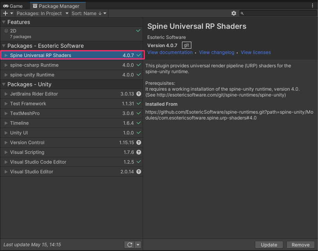Viewport: 318px width, 251px height.
Task: Open the Package Manager settings gear
Action: tap(234, 13)
